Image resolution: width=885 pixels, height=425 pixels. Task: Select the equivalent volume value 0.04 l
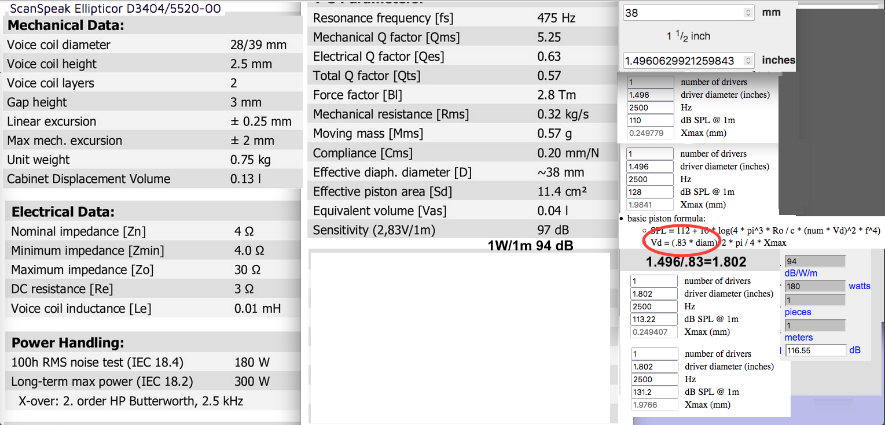552,210
